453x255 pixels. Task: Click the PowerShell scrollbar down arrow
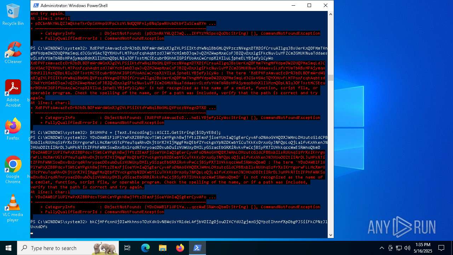click(x=331, y=235)
